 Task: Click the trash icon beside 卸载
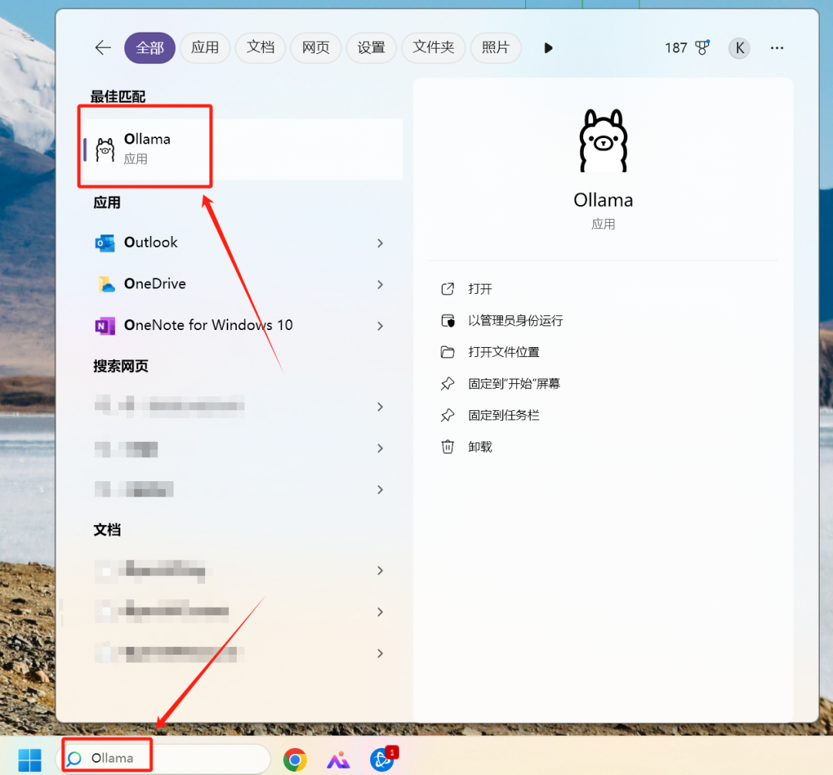click(448, 446)
